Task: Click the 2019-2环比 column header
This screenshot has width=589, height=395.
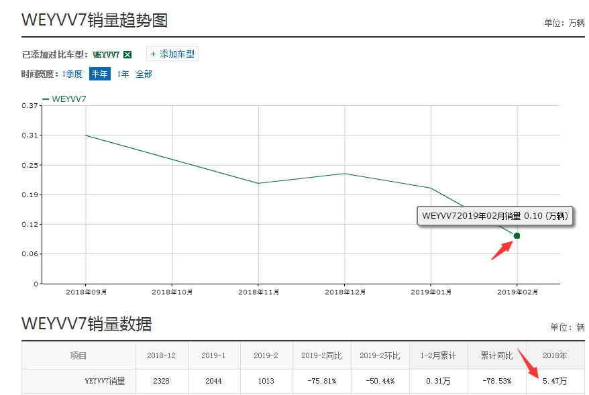Action: click(x=380, y=355)
